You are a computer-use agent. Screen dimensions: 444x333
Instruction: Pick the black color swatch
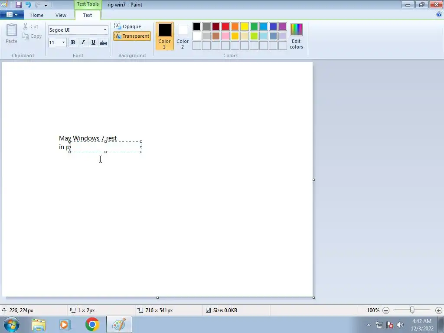(197, 26)
